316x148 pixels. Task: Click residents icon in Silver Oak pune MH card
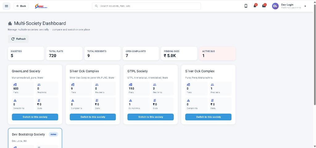[97, 85]
